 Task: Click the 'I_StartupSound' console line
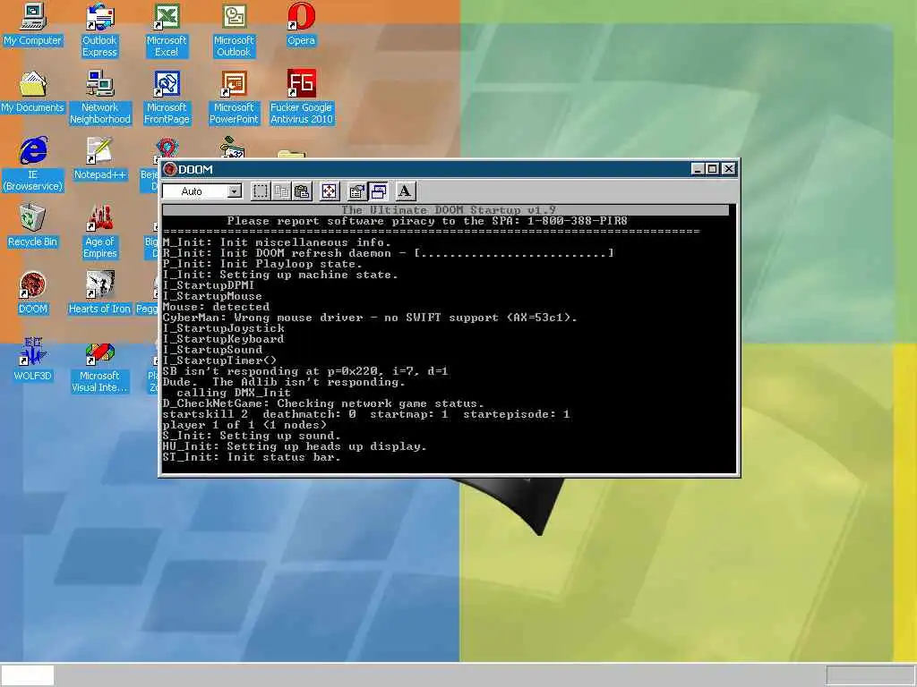[x=212, y=350]
